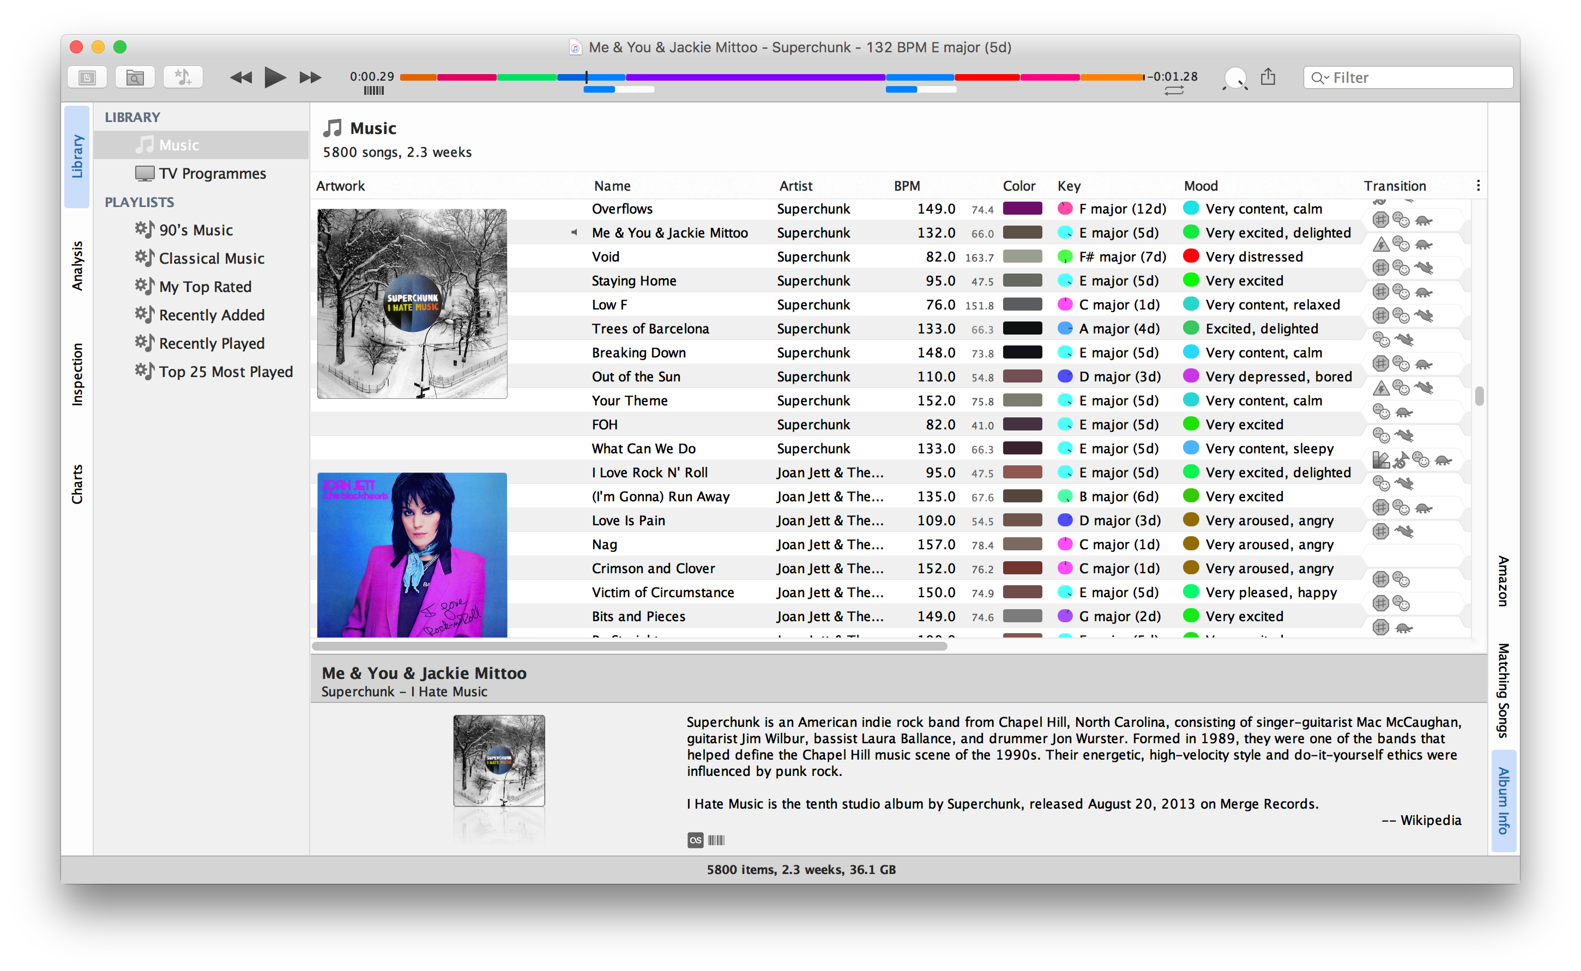Open the Analysis side tab
The image size is (1581, 971).
pos(77,266)
